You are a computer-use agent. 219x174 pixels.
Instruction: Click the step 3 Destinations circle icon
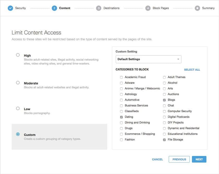(x=99, y=8)
